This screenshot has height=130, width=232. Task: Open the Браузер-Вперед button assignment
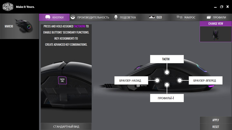click(x=206, y=81)
